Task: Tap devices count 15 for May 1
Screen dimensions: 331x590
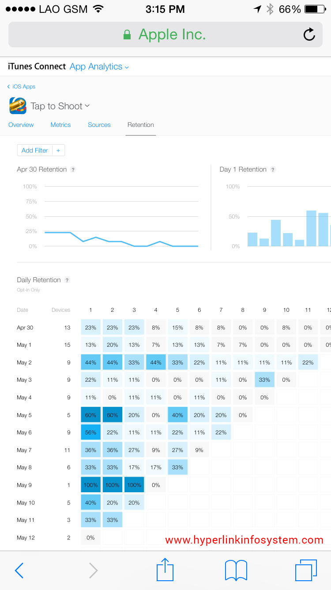Action: coord(67,345)
